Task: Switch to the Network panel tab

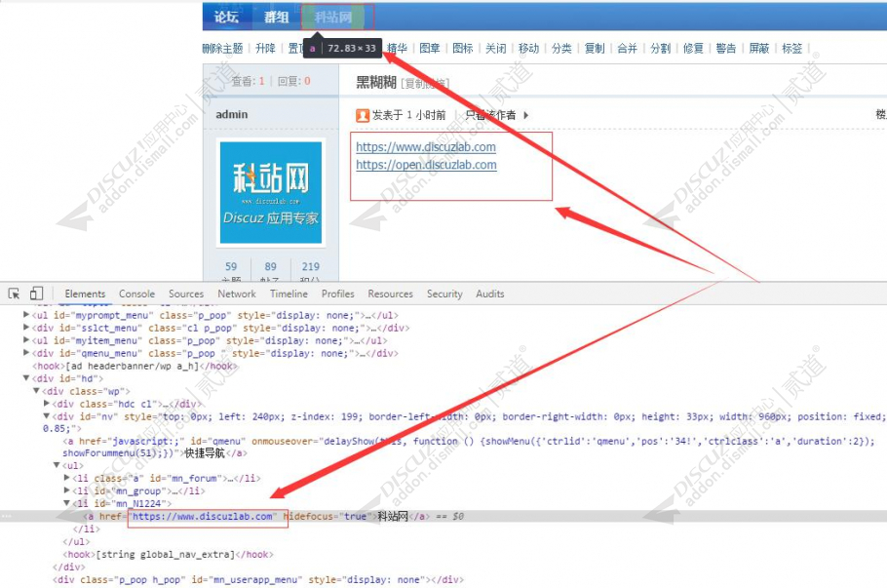Action: [x=237, y=294]
